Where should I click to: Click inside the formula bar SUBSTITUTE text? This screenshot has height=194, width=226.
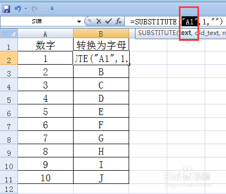pyautogui.click(x=153, y=22)
